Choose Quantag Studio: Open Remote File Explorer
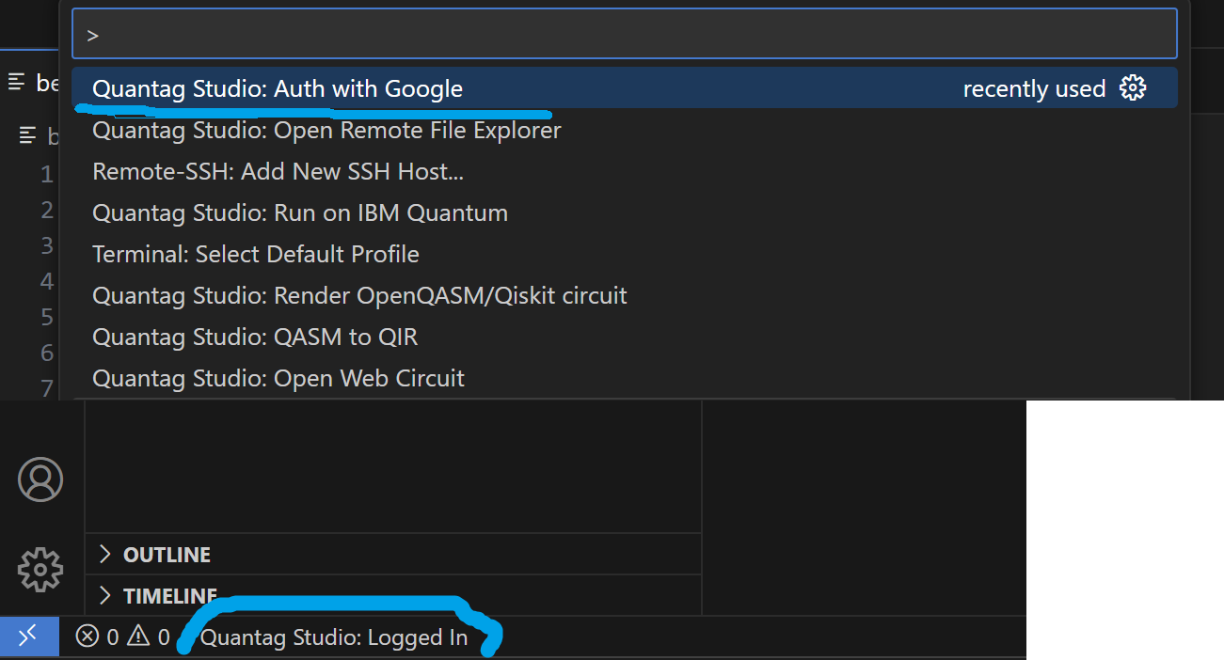Screen dimensions: 1224x660 326,131
